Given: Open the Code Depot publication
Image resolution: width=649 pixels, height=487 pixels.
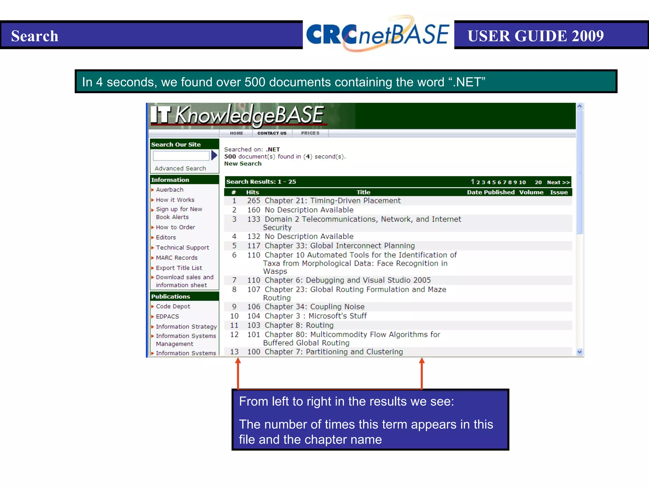Looking at the screenshot, I should tap(173, 306).
